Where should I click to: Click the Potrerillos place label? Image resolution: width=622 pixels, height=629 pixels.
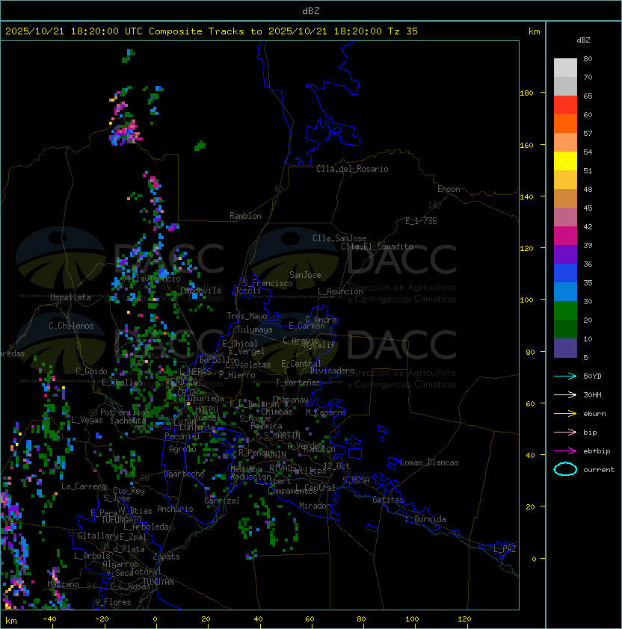tap(125, 412)
